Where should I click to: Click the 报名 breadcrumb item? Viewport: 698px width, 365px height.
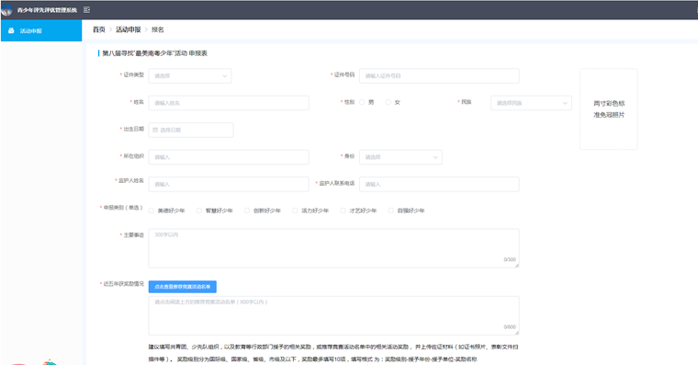[158, 29]
